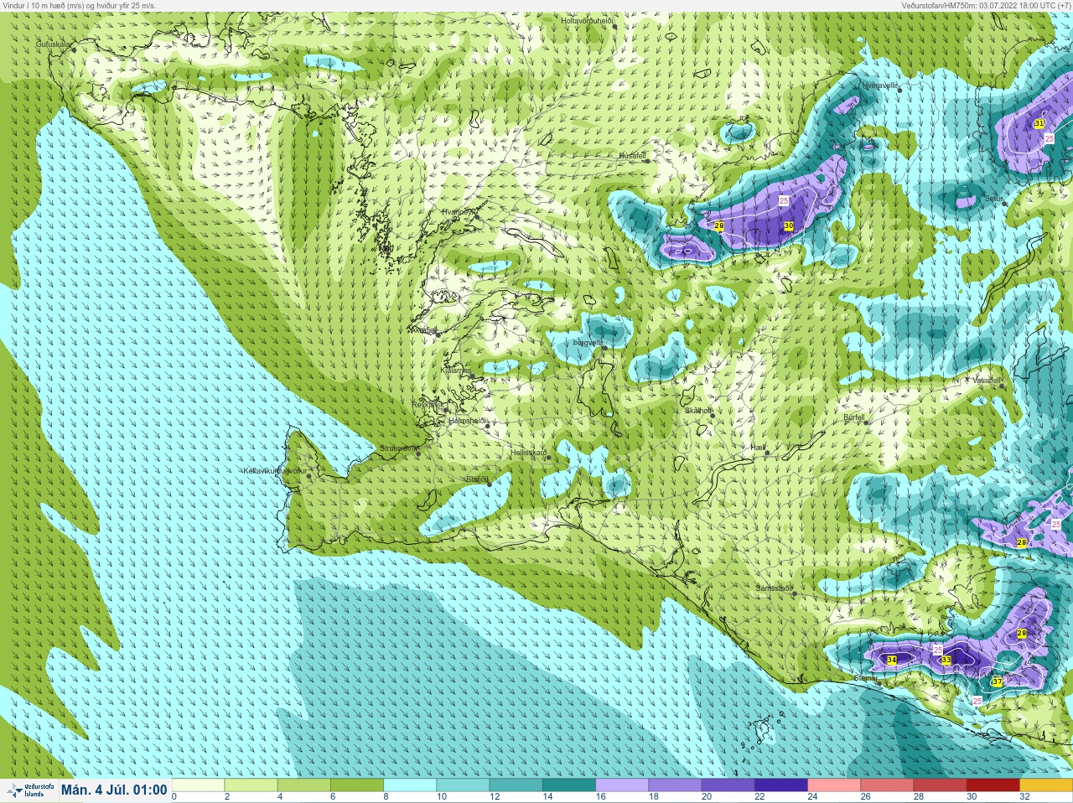Click the 18–20 m/s purple legend swatch
Viewport: 1073px width, 803px height.
click(x=675, y=786)
